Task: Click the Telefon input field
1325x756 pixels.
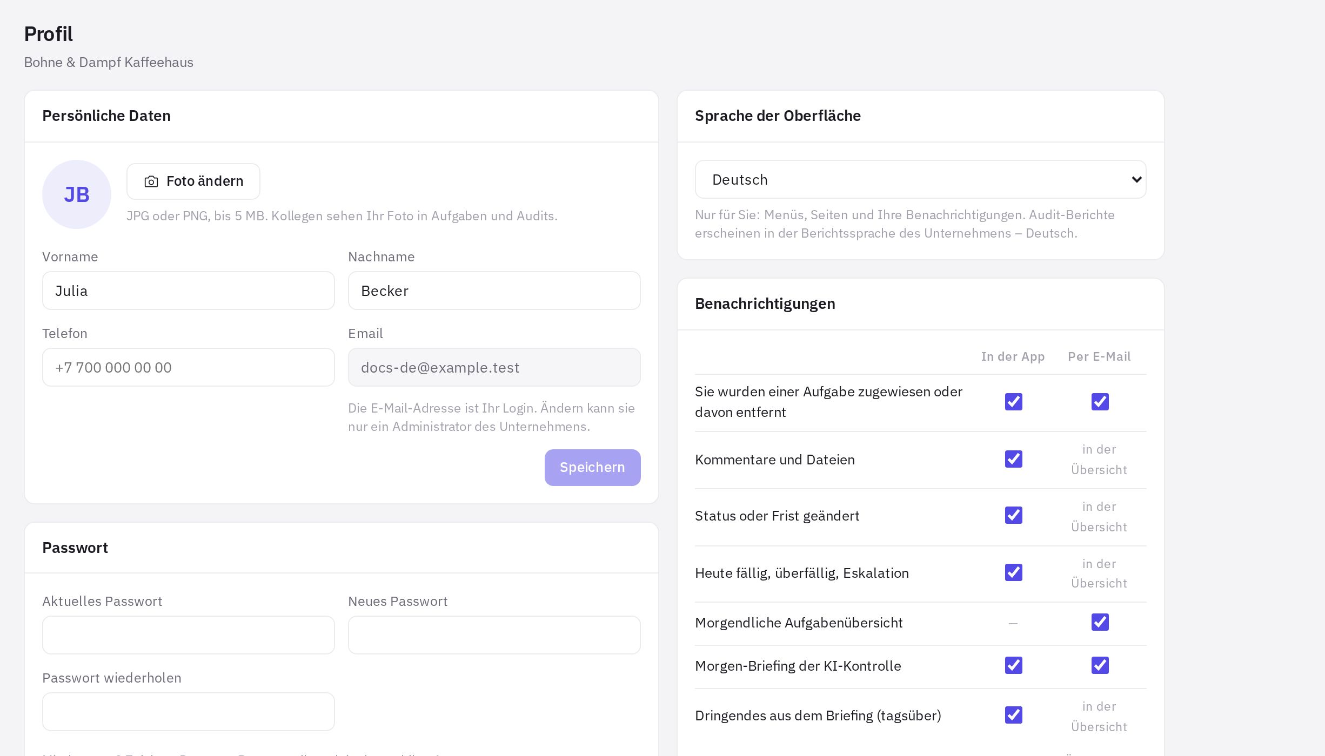Action: (189, 367)
